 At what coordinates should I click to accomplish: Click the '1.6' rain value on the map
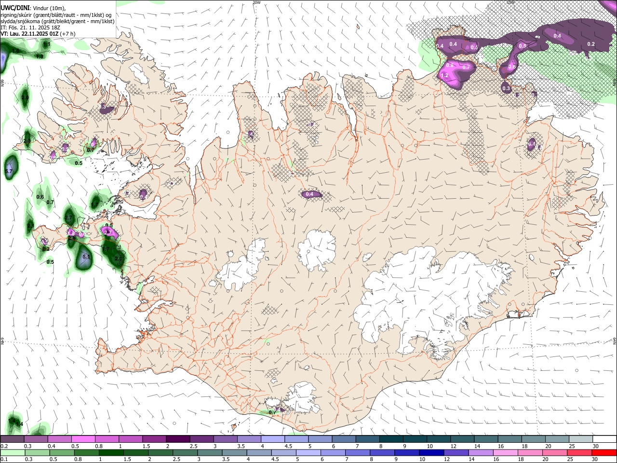coord(15,51)
